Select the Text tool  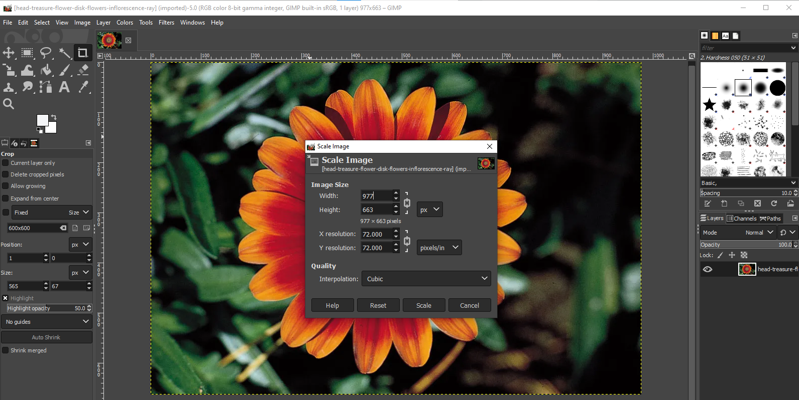click(x=64, y=87)
